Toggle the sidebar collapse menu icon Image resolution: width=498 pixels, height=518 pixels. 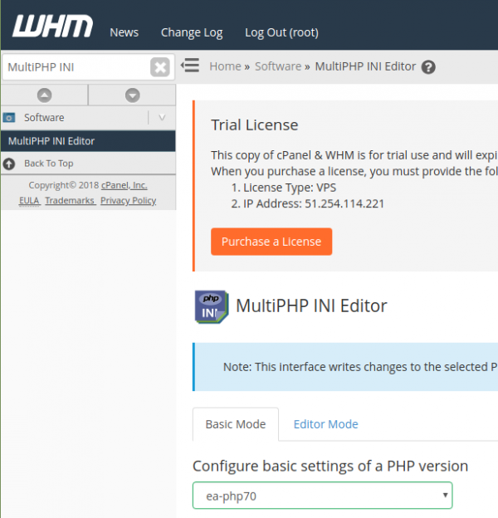(x=190, y=66)
